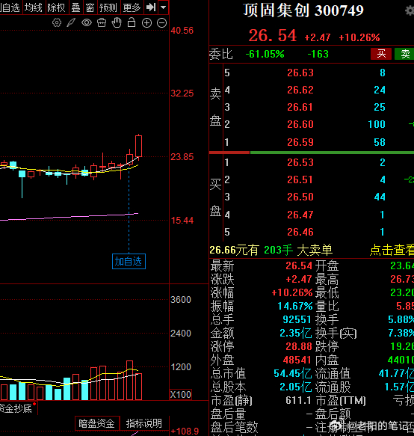This screenshot has width=414, height=436.
Task: Click the 叠 overlay toolbar item
Action: pos(75,7)
